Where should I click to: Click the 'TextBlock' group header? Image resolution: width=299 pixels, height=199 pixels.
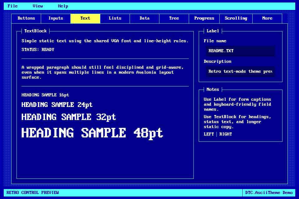click(x=36, y=31)
